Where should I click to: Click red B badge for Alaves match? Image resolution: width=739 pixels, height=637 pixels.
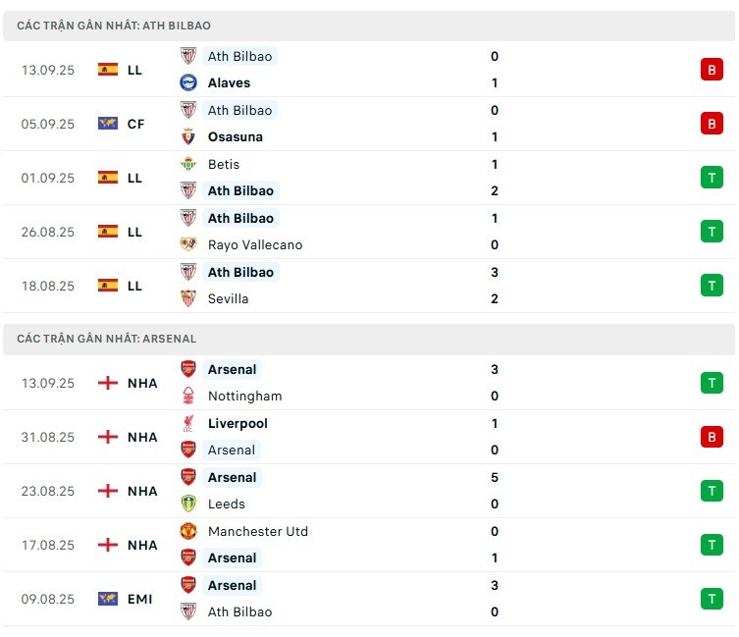tap(712, 70)
